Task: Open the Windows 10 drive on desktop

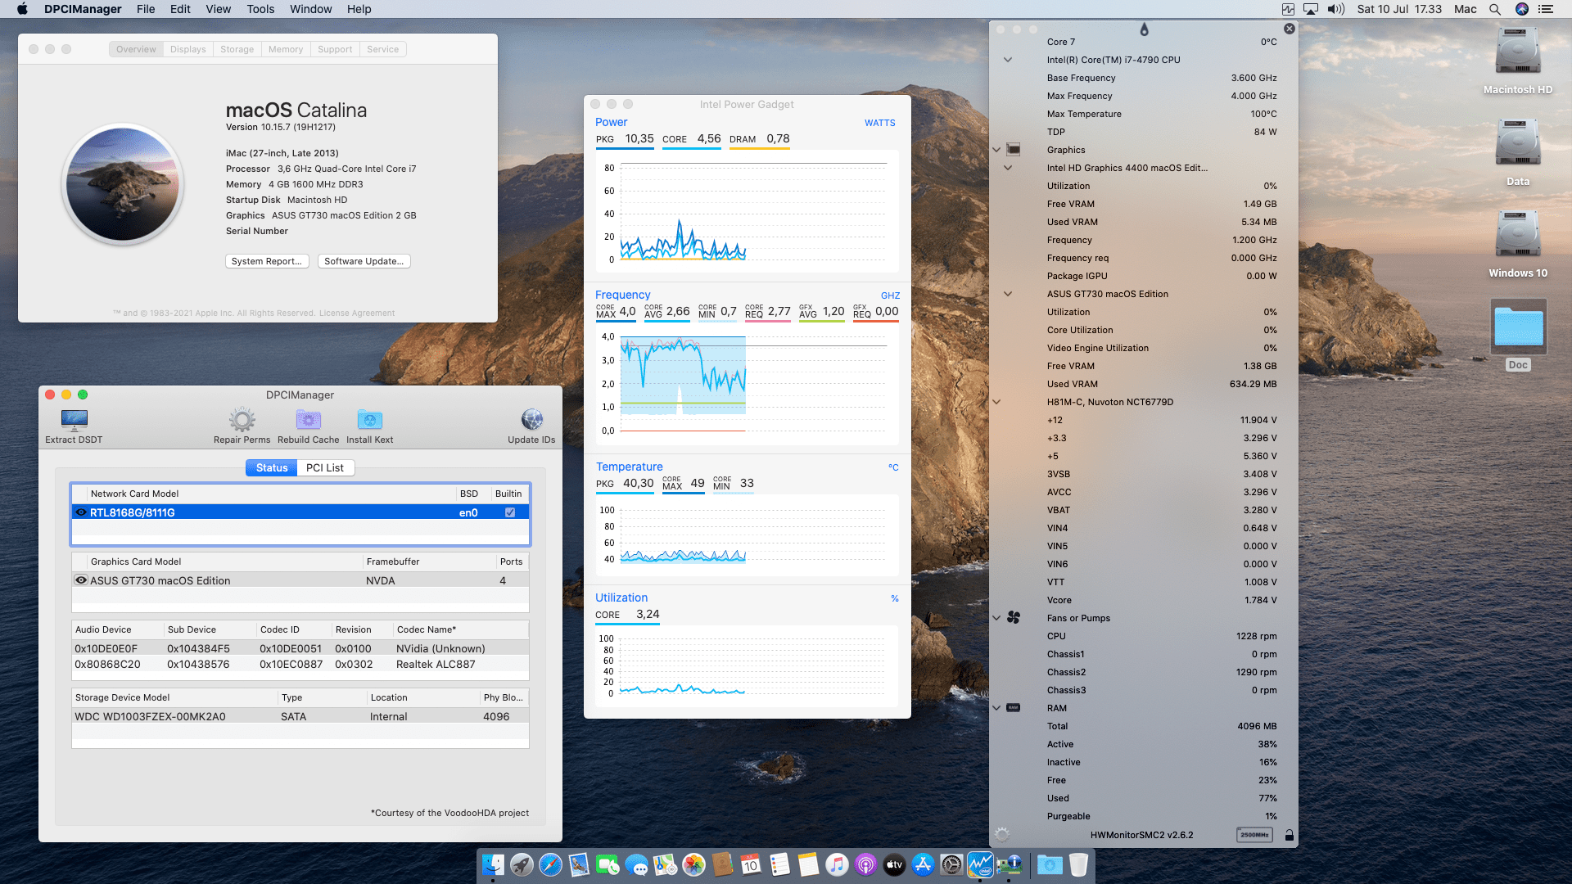Action: click(x=1518, y=234)
